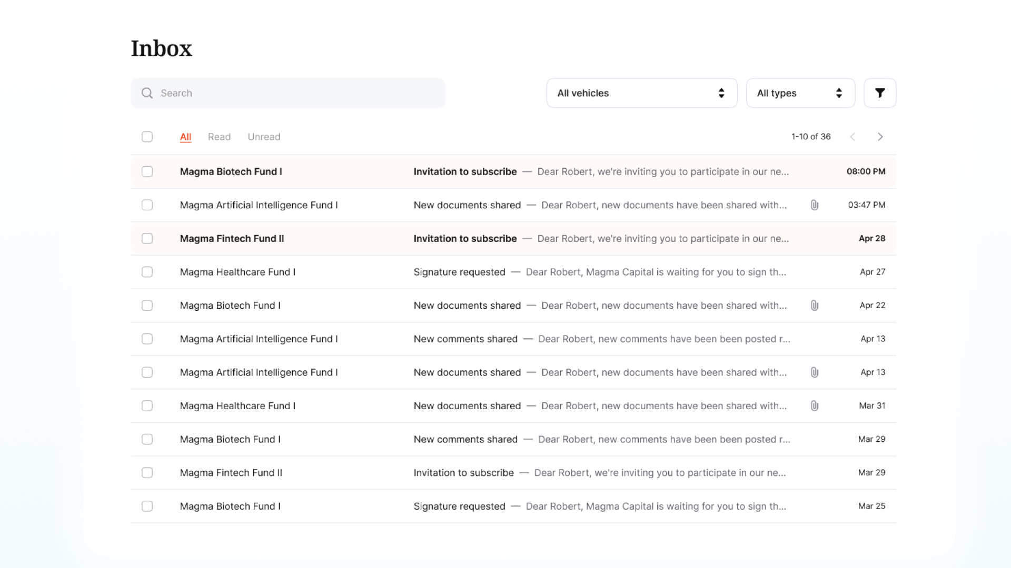The height and width of the screenshot is (568, 1011).
Task: Select checkbox for Apr 28 Fintech message
Action: pos(147,238)
